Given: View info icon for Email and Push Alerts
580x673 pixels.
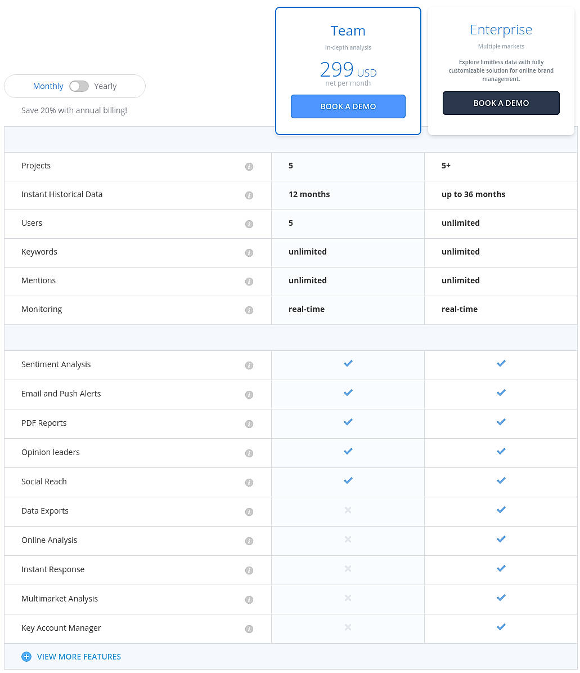Looking at the screenshot, I should (x=249, y=394).
